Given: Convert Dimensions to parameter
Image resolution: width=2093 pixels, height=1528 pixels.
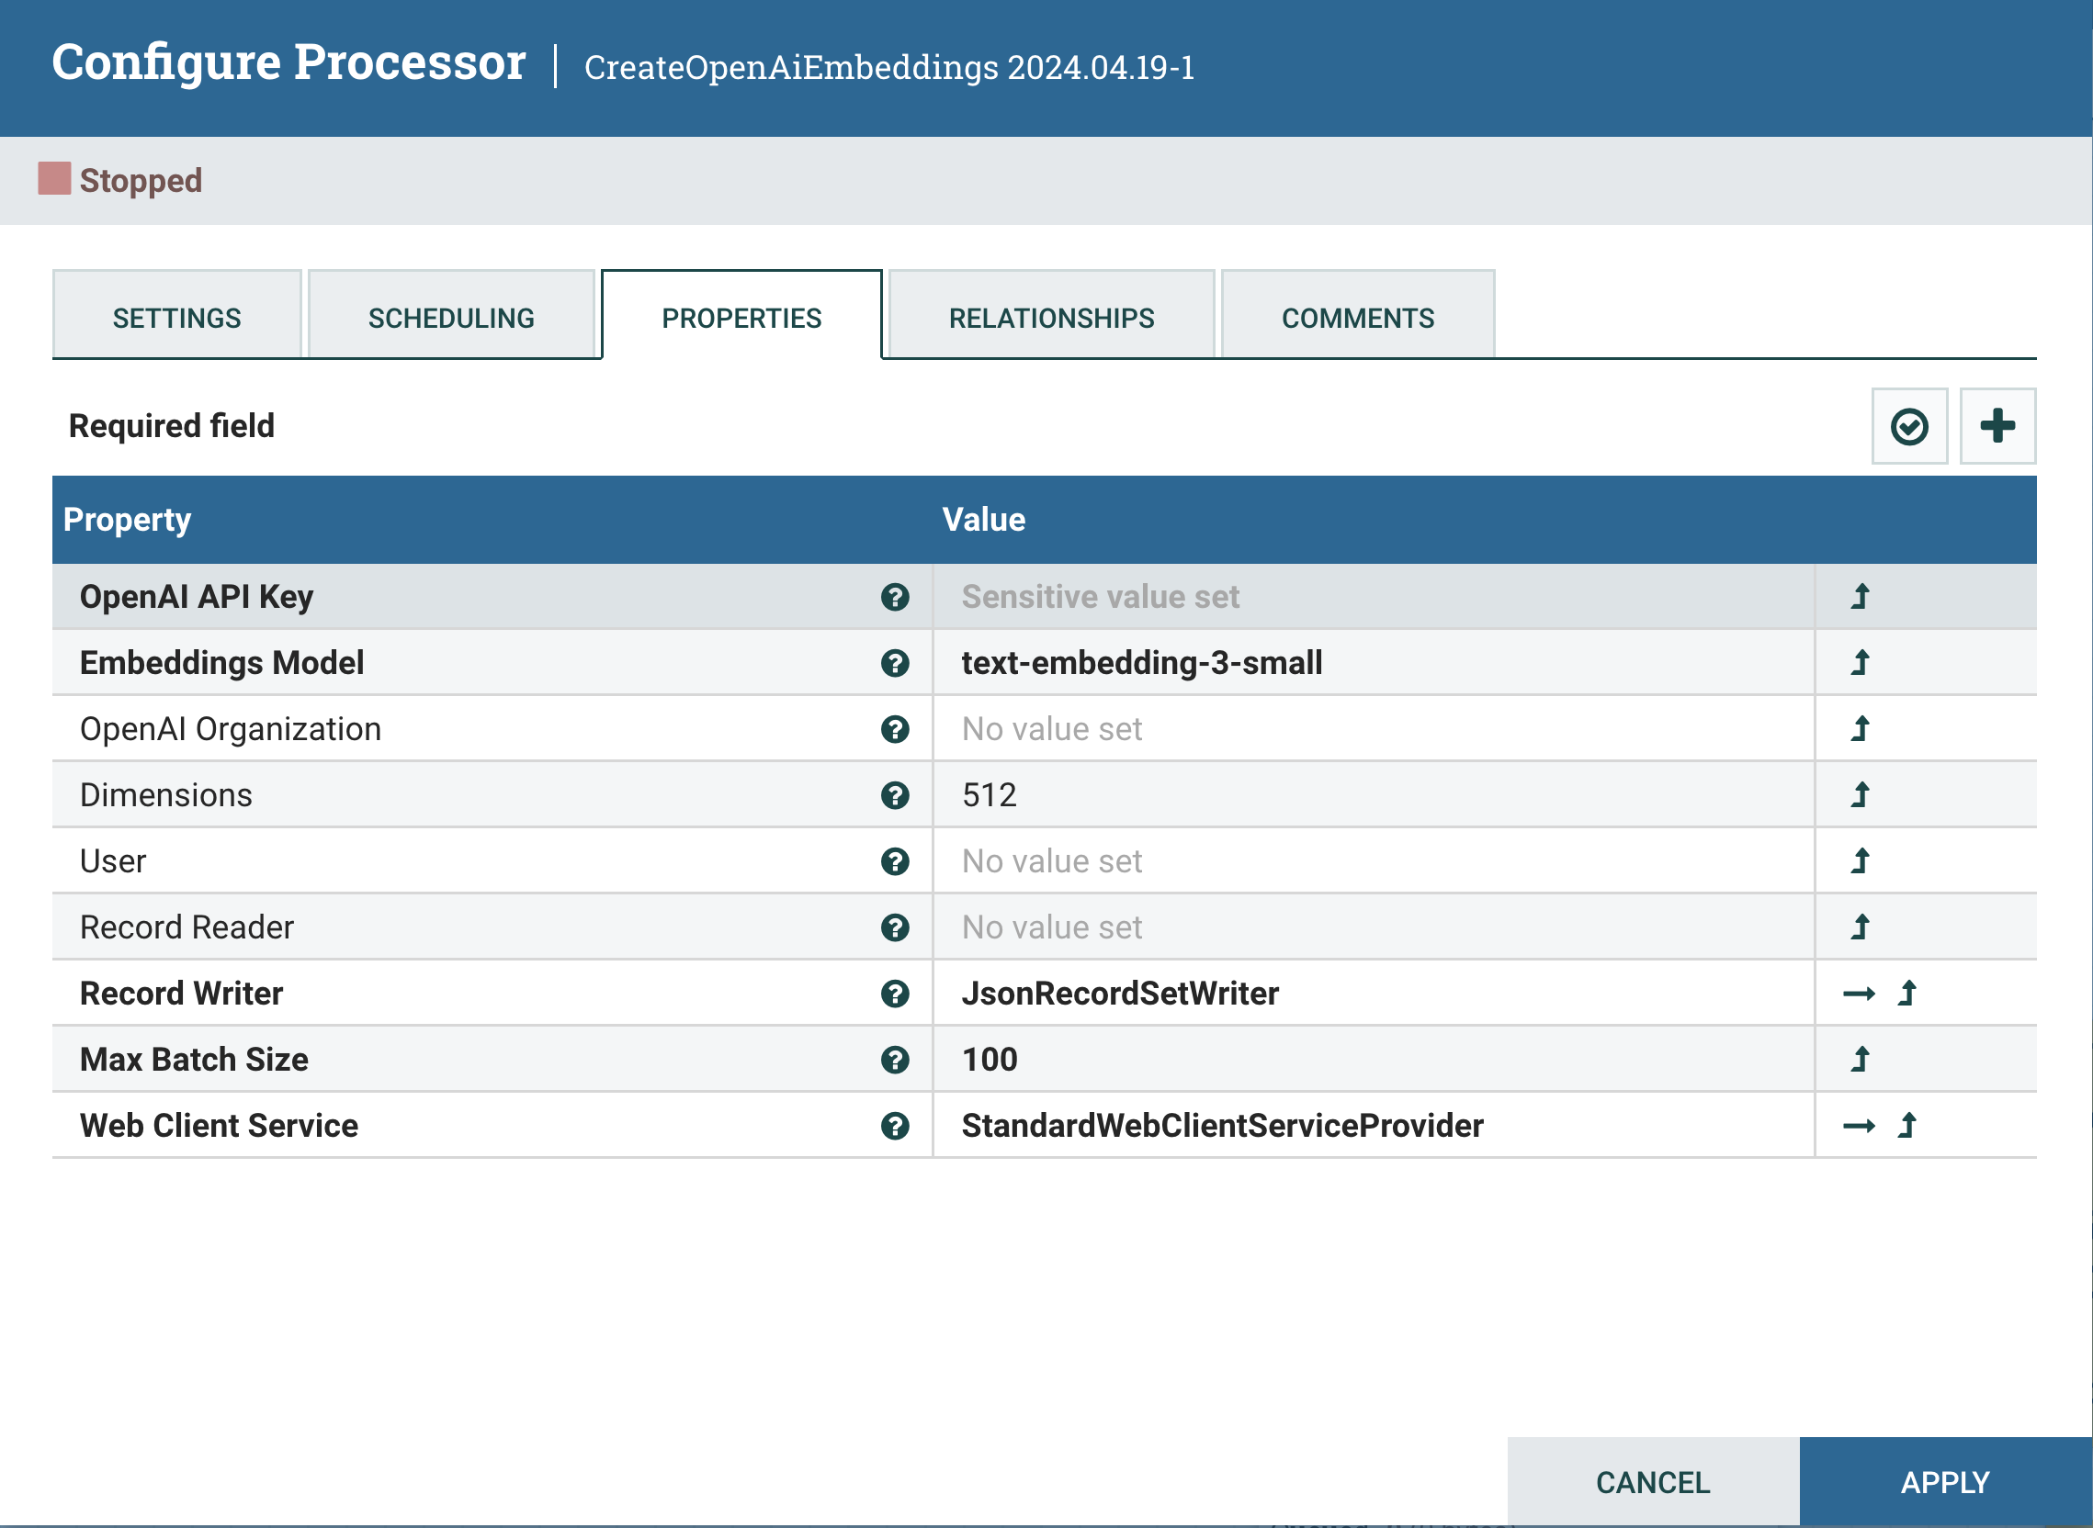Looking at the screenshot, I should [1860, 795].
